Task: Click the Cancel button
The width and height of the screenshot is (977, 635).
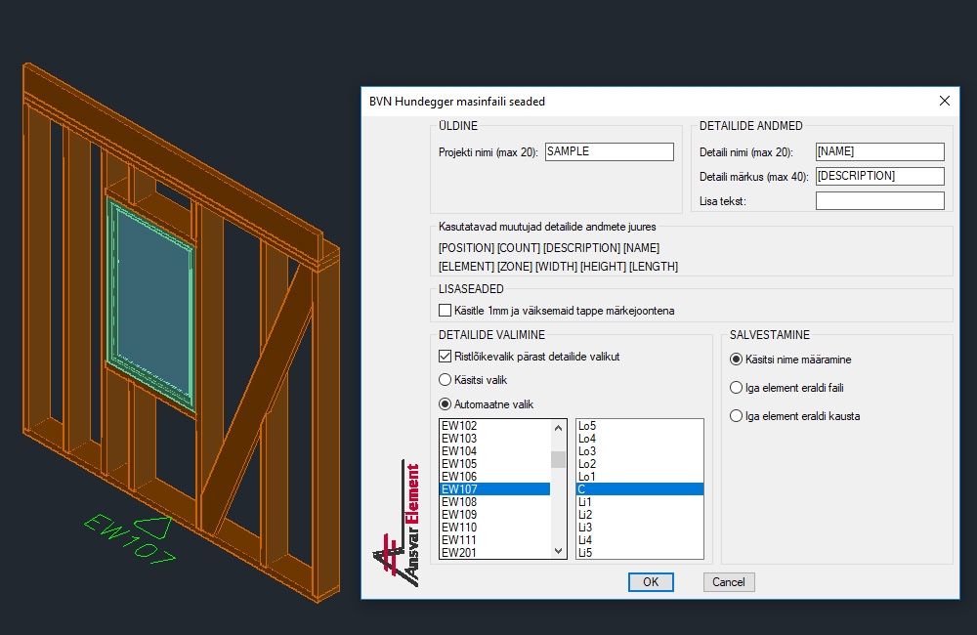Action: [x=729, y=582]
